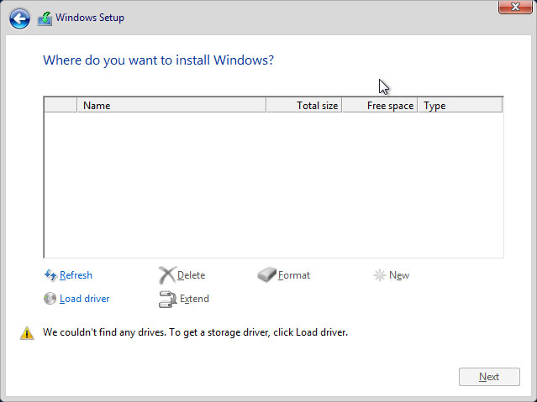537x402 pixels.
Task: Select the Format drive icon
Action: [x=266, y=275]
